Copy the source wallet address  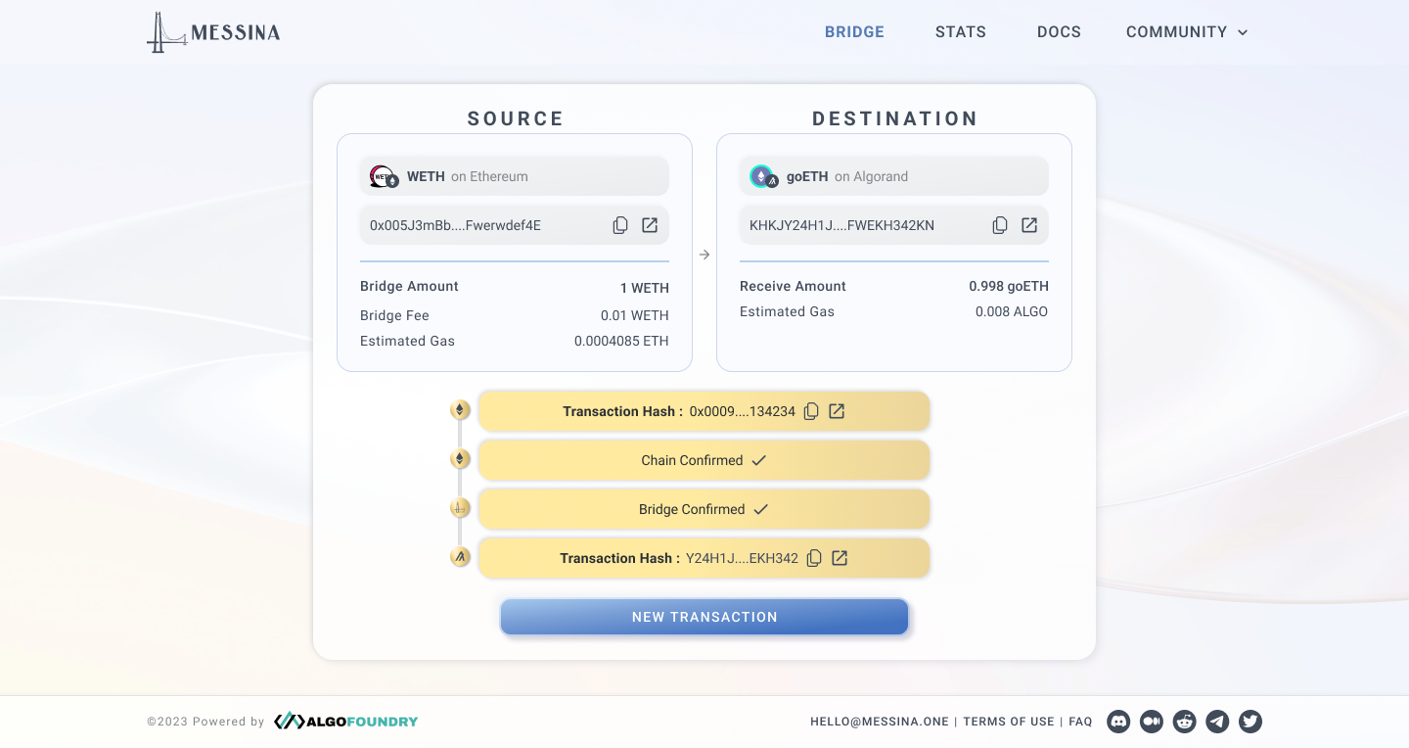pyautogui.click(x=620, y=225)
